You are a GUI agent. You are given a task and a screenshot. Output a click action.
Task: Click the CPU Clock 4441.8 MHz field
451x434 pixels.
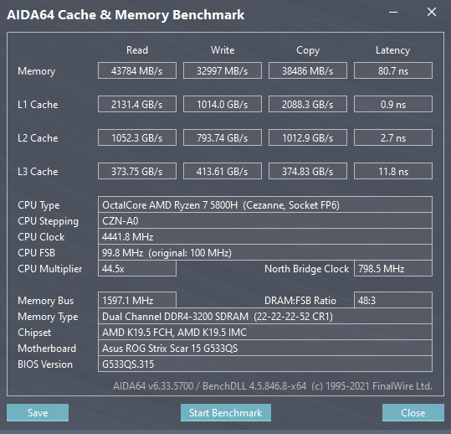point(265,237)
